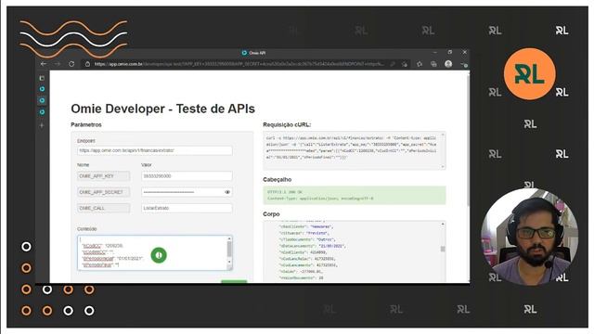The height and width of the screenshot is (334, 594).
Task: Click the 'Requisição cURL:' label
Action: (x=287, y=124)
